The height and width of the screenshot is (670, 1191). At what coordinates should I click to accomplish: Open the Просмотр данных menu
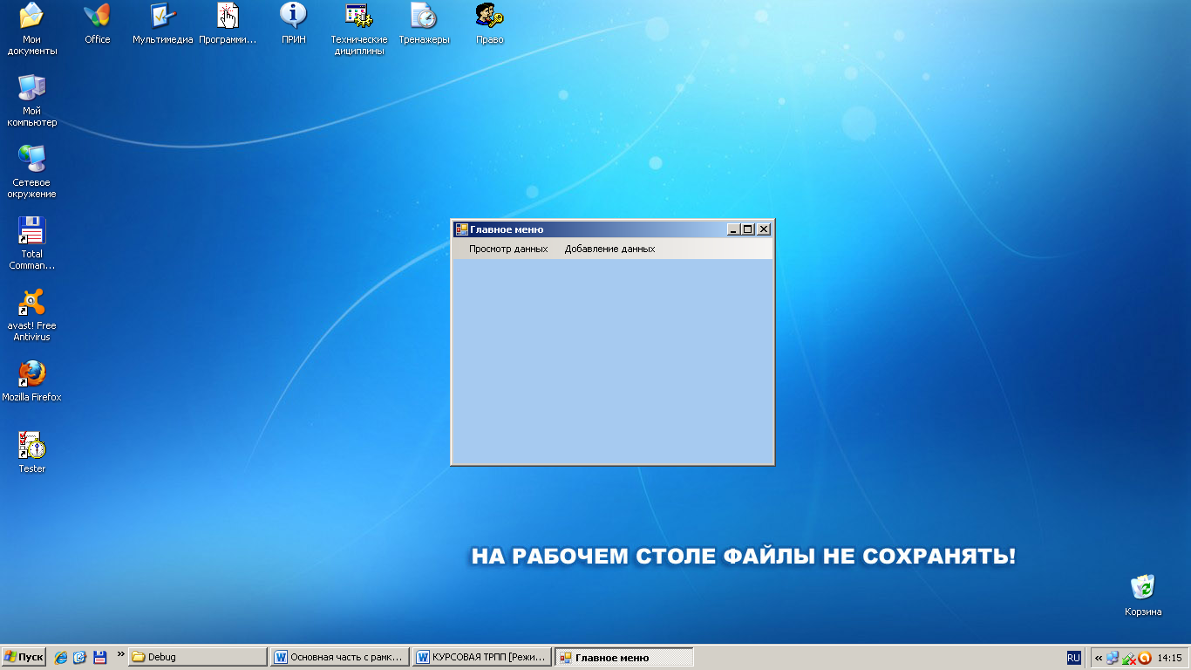[508, 249]
